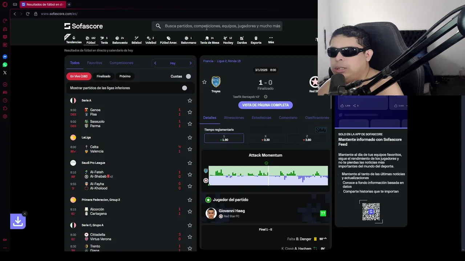Open a new browser tab
This screenshot has height=261, width=465.
(69, 4)
